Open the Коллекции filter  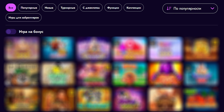(x=134, y=8)
